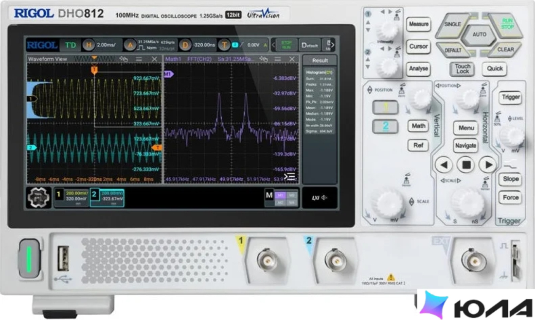Tap touch gesture icon in Math1 FFT header
Viewport: 535px width, 320px height.
pos(264,59)
